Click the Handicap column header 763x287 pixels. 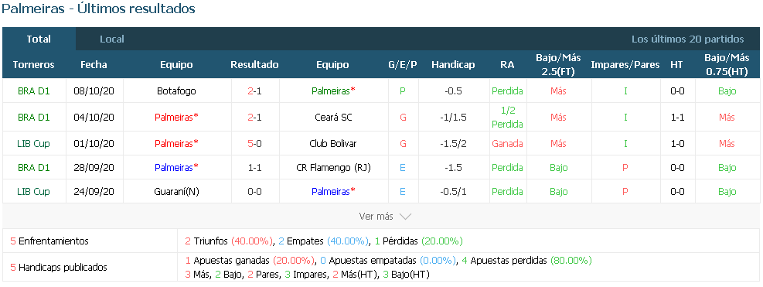[453, 65]
